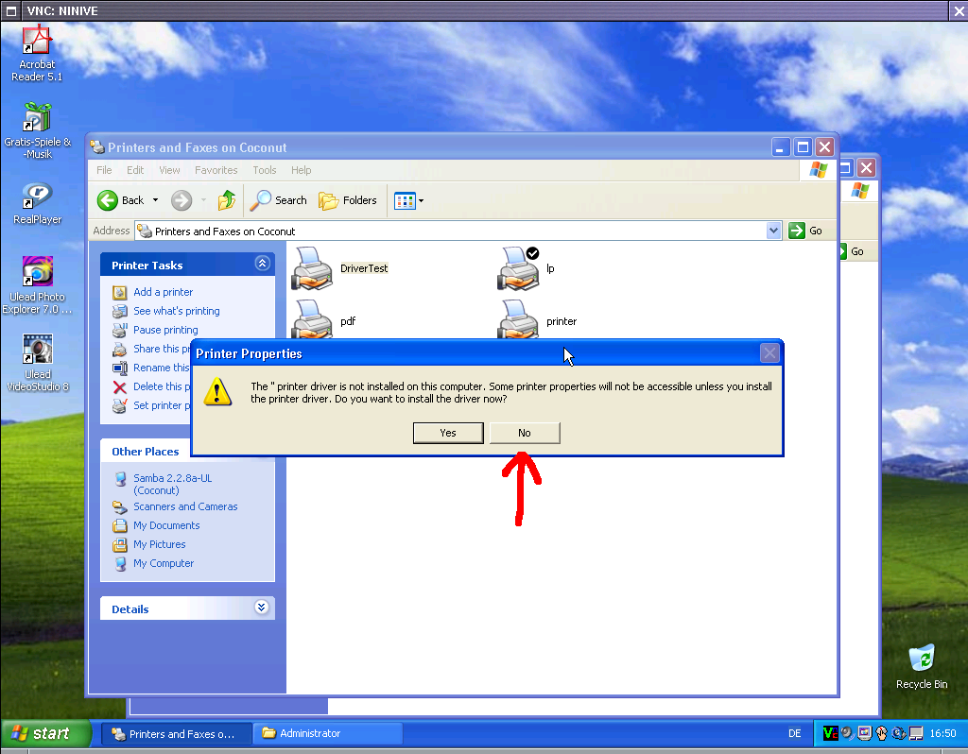The height and width of the screenshot is (754, 968).
Task: Open Ulead Photo Explorer 7.0 shortcut
Action: [37, 273]
